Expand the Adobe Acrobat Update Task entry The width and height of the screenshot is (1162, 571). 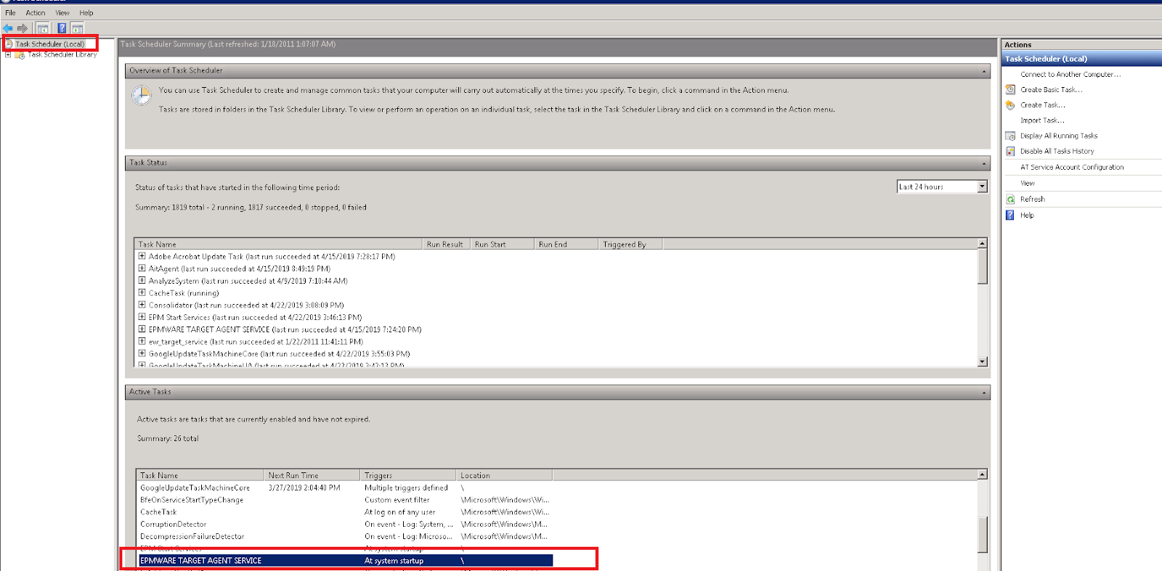pos(142,256)
